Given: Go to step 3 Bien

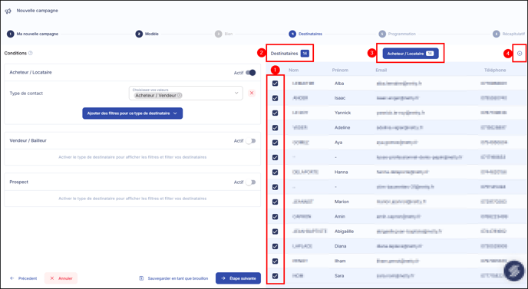Looking at the screenshot, I should 224,34.
